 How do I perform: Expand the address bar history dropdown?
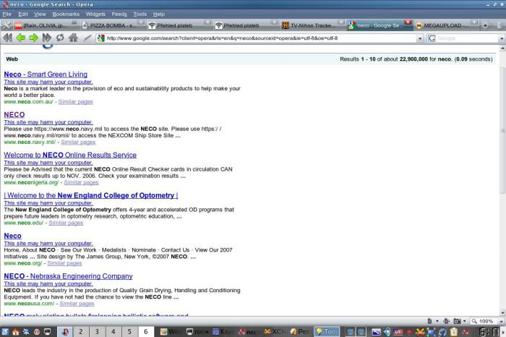pyautogui.click(x=419, y=38)
